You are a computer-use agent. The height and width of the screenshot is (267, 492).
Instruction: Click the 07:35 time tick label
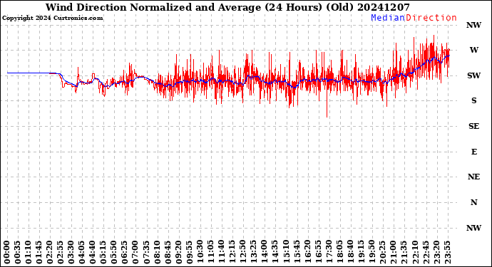(x=147, y=251)
